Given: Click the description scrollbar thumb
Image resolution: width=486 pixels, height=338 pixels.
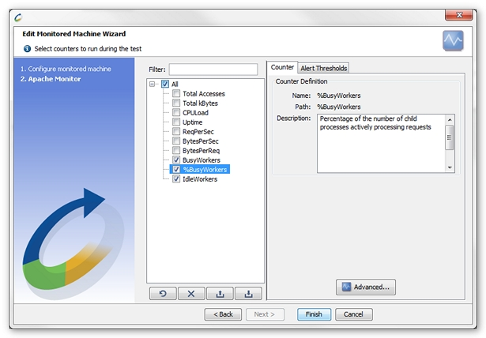Looking at the screenshot, I should [450, 137].
